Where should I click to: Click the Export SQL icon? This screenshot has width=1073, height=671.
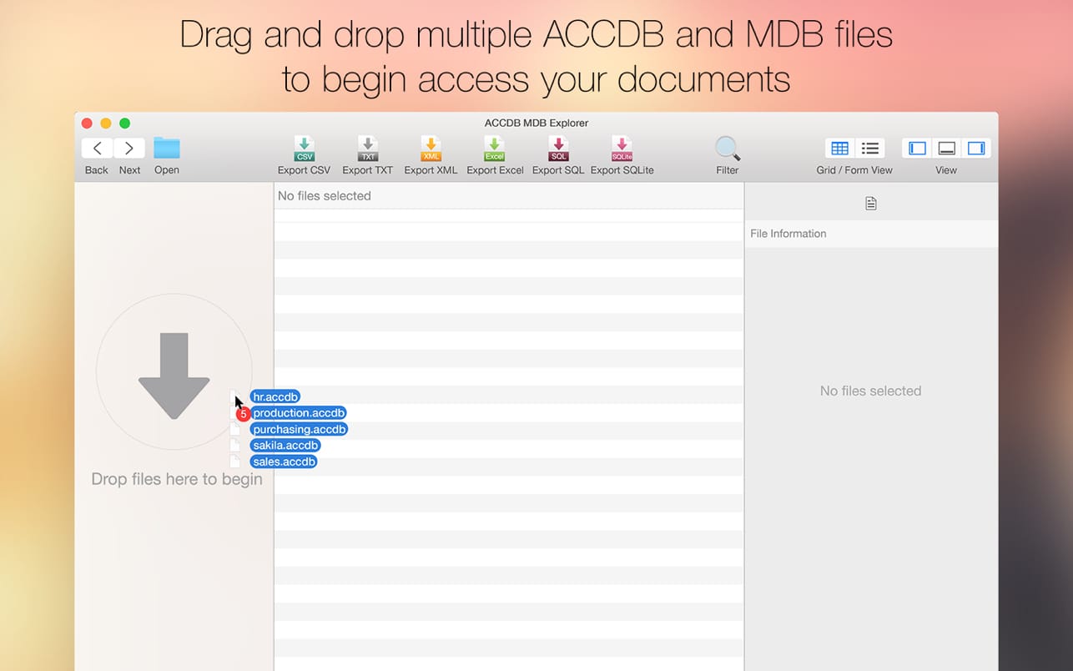557,148
